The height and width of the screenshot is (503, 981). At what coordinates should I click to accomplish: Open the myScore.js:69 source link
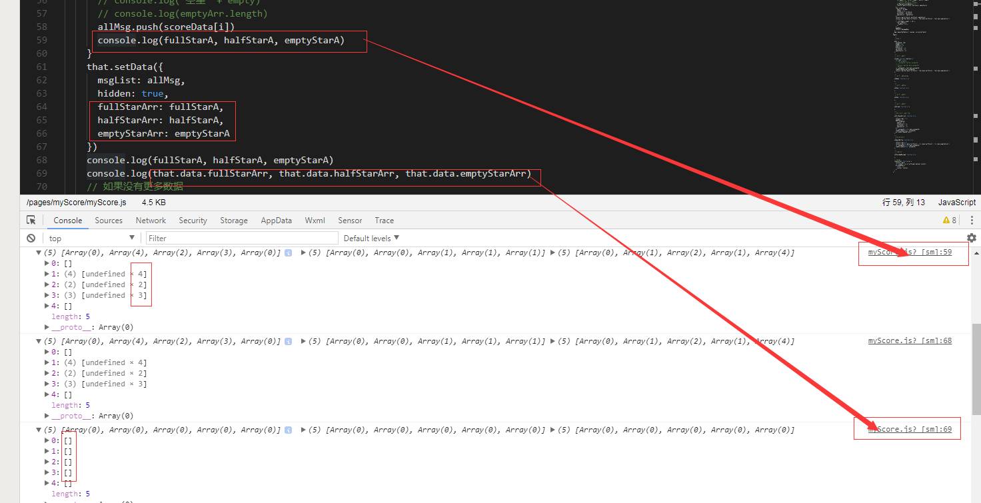tap(909, 430)
